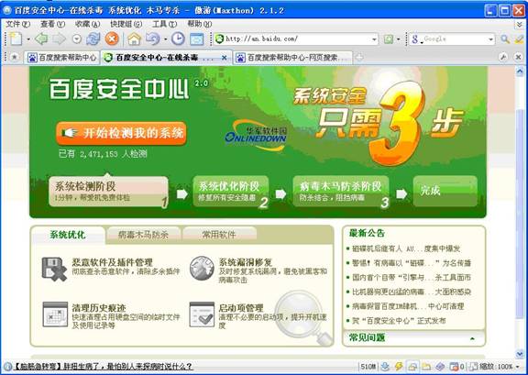Open the 贺百度安全中心正式发布 announcement link
Screen dimensions: 528x375
click(399, 321)
